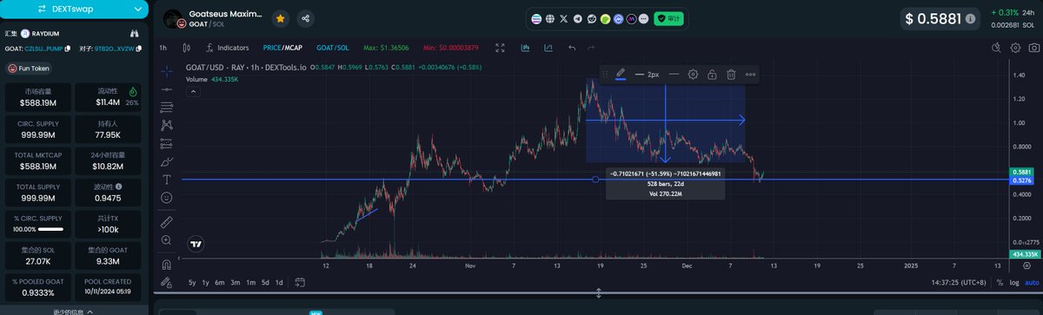Copy the GOAT token address
This screenshot has height=315, width=1043.
coord(68,49)
